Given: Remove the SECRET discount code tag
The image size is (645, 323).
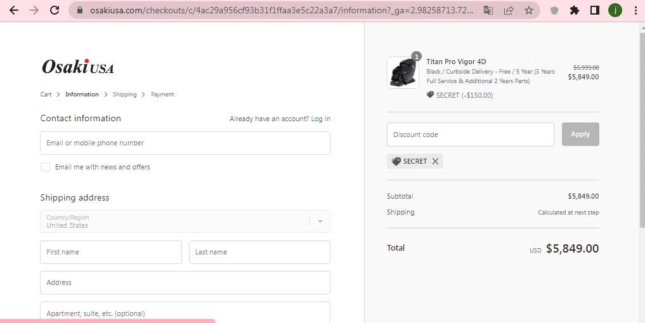Looking at the screenshot, I should click(435, 161).
